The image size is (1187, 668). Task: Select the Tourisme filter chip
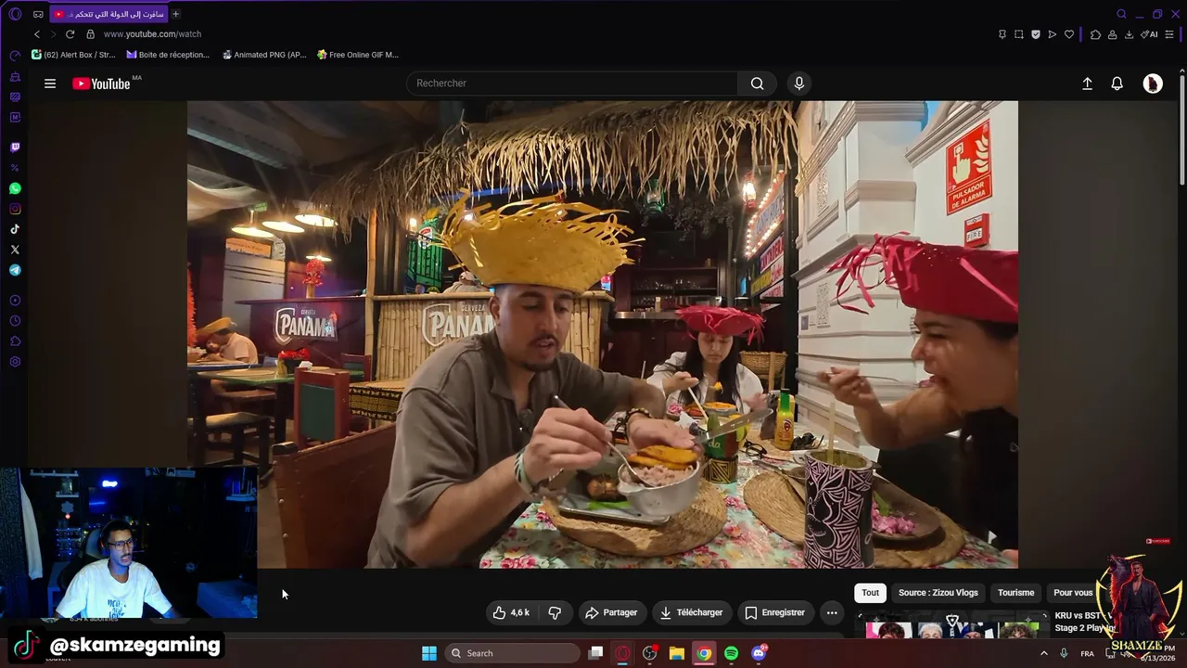(1015, 593)
